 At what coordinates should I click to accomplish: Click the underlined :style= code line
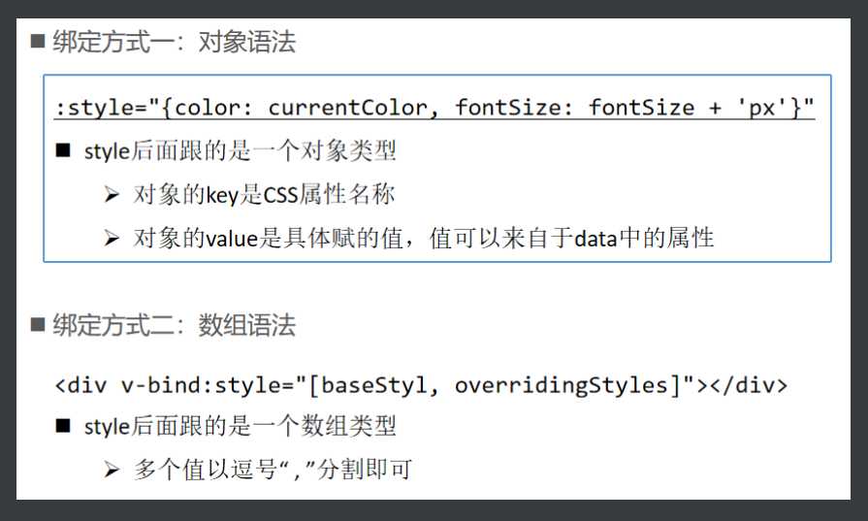click(x=434, y=108)
